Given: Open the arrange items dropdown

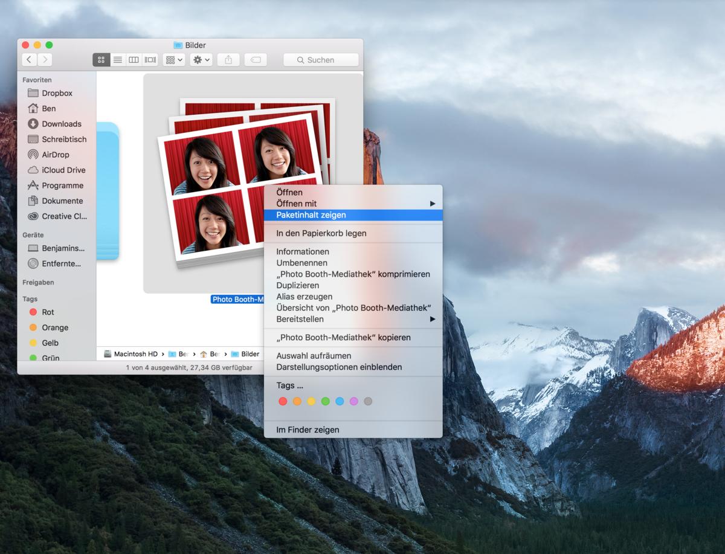Looking at the screenshot, I should tap(174, 60).
